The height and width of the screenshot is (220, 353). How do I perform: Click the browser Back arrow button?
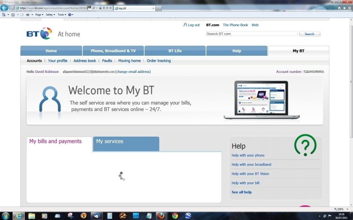tap(4, 8)
